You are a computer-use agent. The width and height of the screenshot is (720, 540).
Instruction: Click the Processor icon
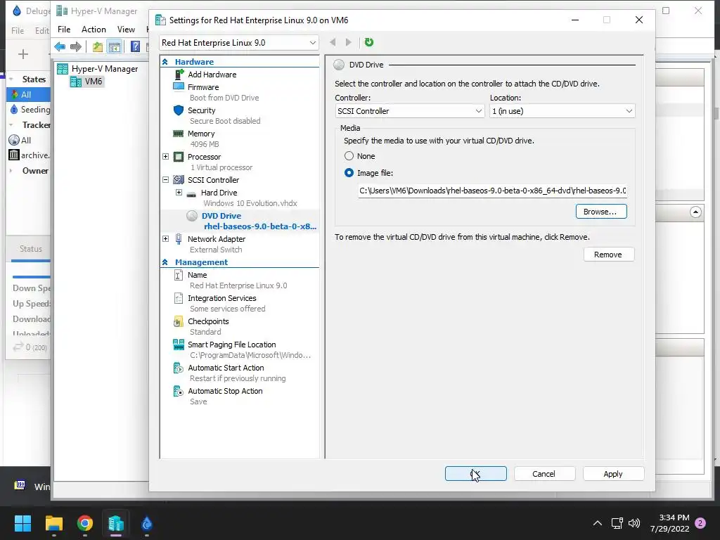(179, 157)
